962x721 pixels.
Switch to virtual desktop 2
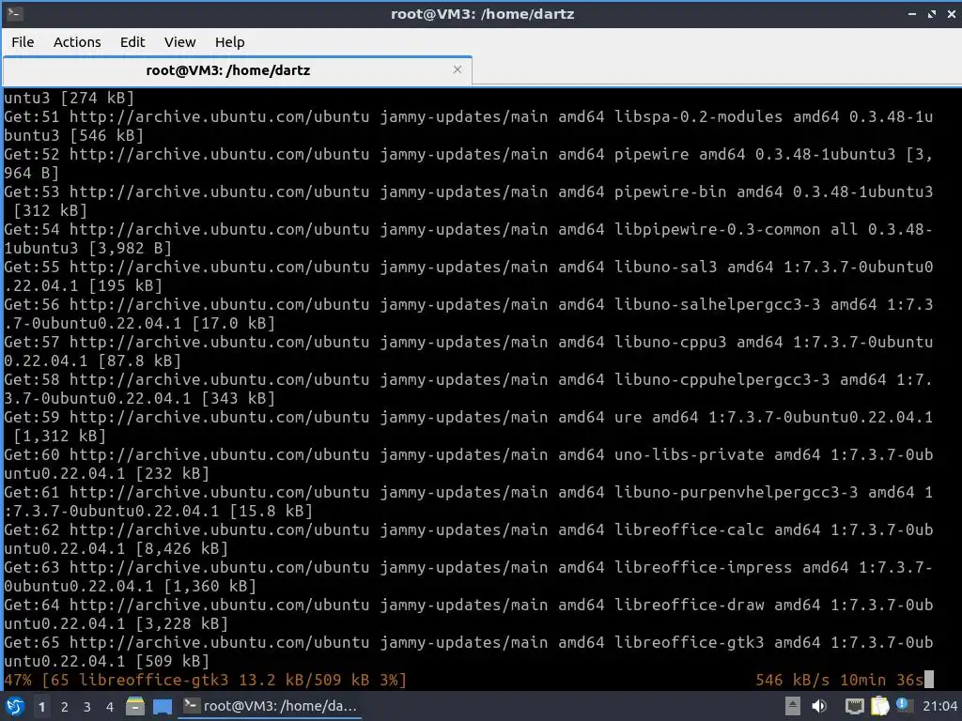tap(65, 707)
